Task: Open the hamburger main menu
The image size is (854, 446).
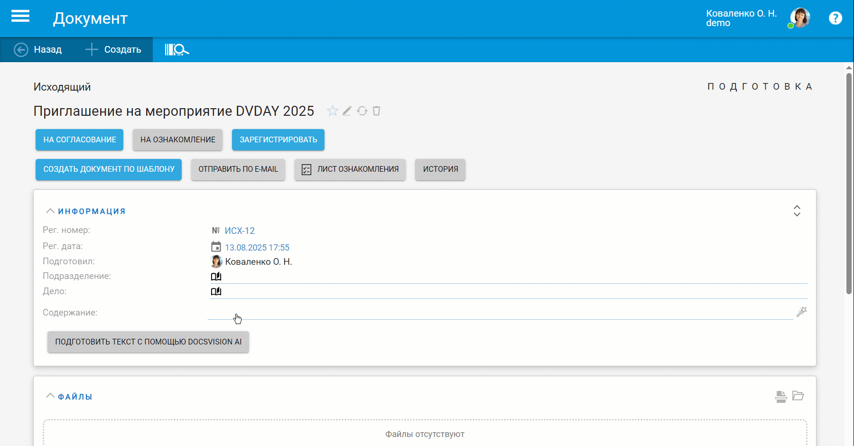Action: click(x=20, y=17)
